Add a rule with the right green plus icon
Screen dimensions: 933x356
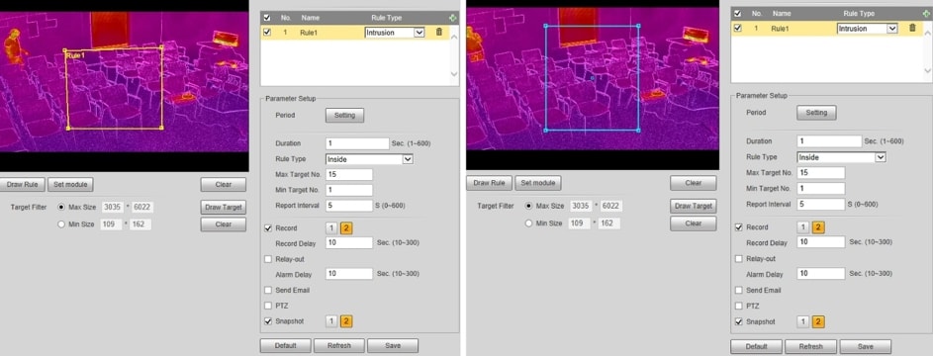click(926, 13)
